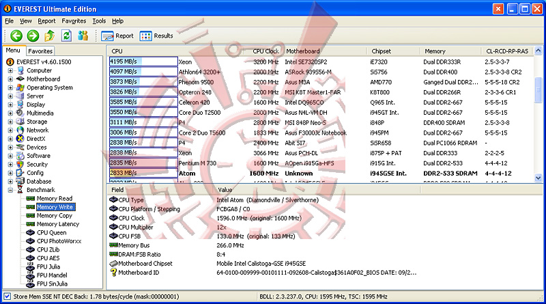The image size is (546, 304).
Task: Select the Server icon in tree
Action: click(20, 96)
